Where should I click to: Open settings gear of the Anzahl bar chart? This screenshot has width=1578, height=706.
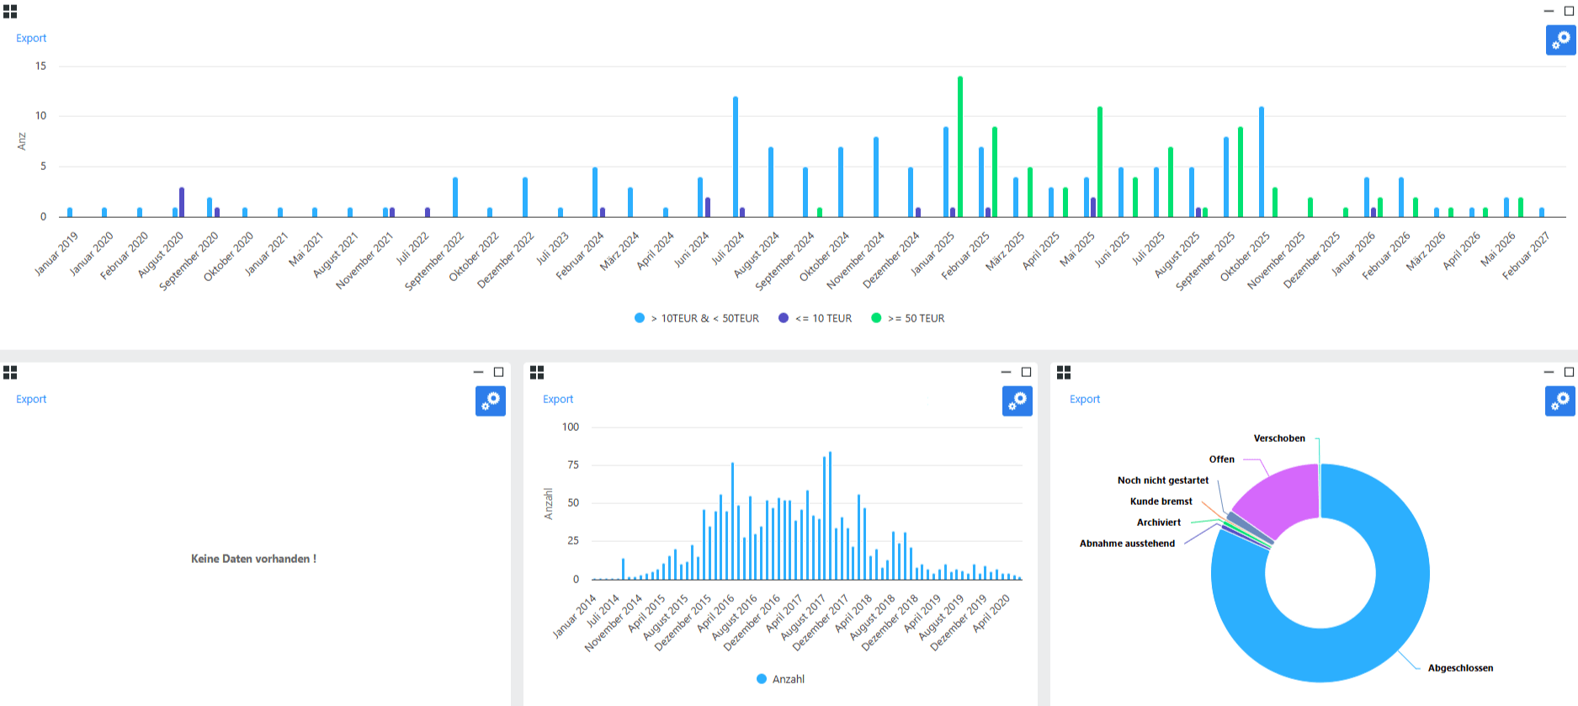(1017, 401)
